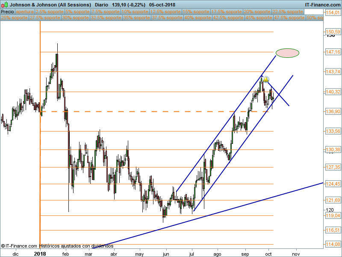Click the alert bell icon on the chart
This screenshot has width=342, height=257.
[x=265, y=80]
